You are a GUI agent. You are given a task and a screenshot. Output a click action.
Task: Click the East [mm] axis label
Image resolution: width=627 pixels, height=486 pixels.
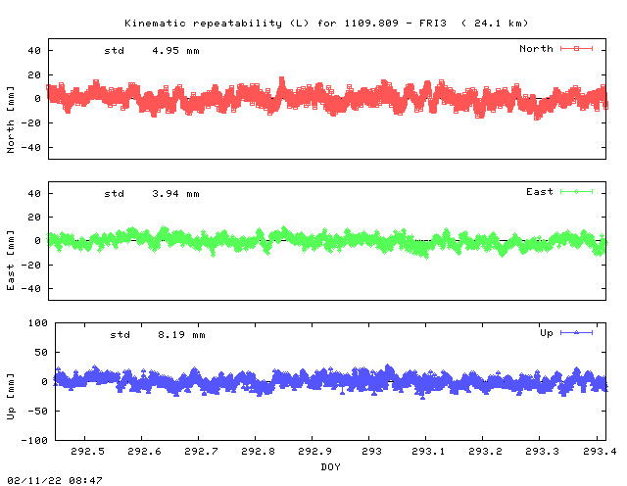[x=11, y=261]
